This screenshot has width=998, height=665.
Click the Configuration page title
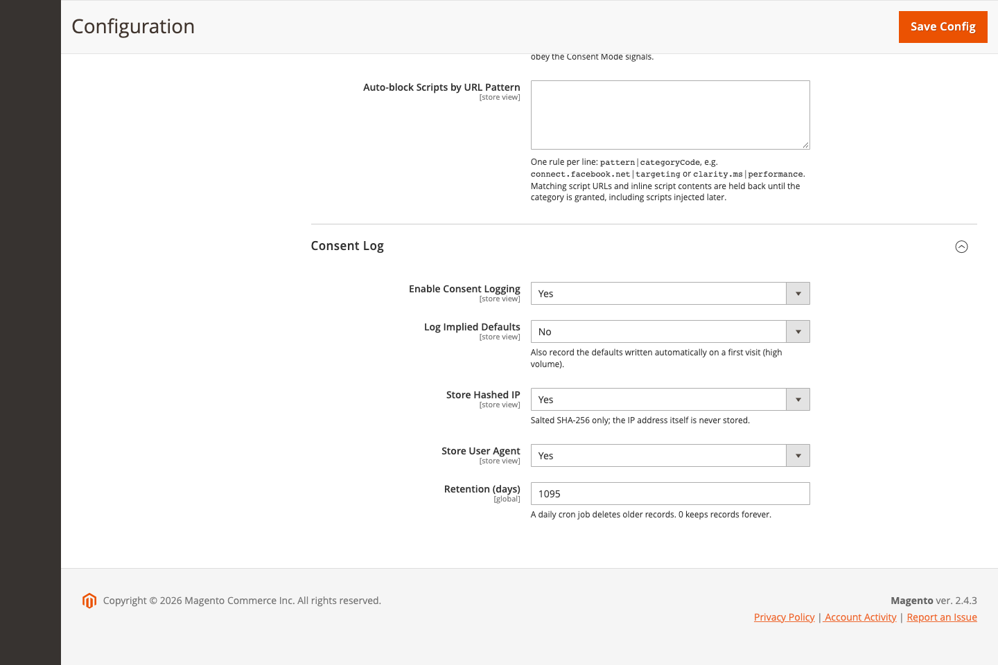click(x=133, y=26)
